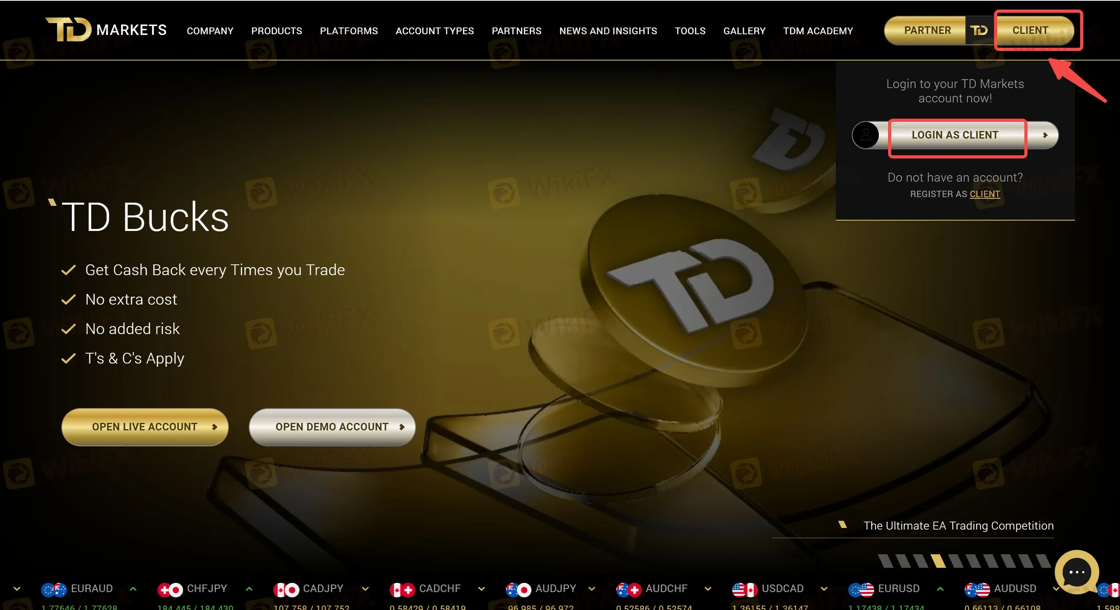This screenshot has height=610, width=1120.
Task: Toggle the Partner login pill
Action: coord(927,30)
